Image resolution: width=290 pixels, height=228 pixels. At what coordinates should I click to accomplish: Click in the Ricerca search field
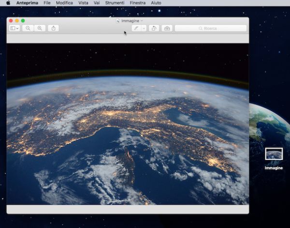tap(210, 29)
